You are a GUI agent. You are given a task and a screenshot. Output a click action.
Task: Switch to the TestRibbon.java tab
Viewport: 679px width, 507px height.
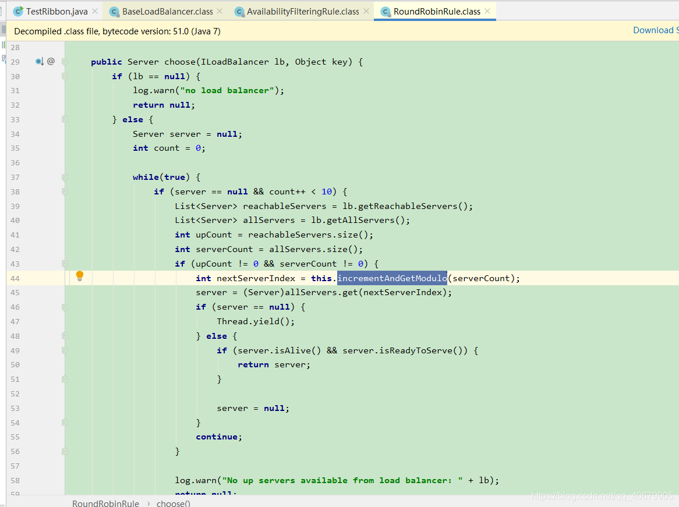[x=56, y=12]
